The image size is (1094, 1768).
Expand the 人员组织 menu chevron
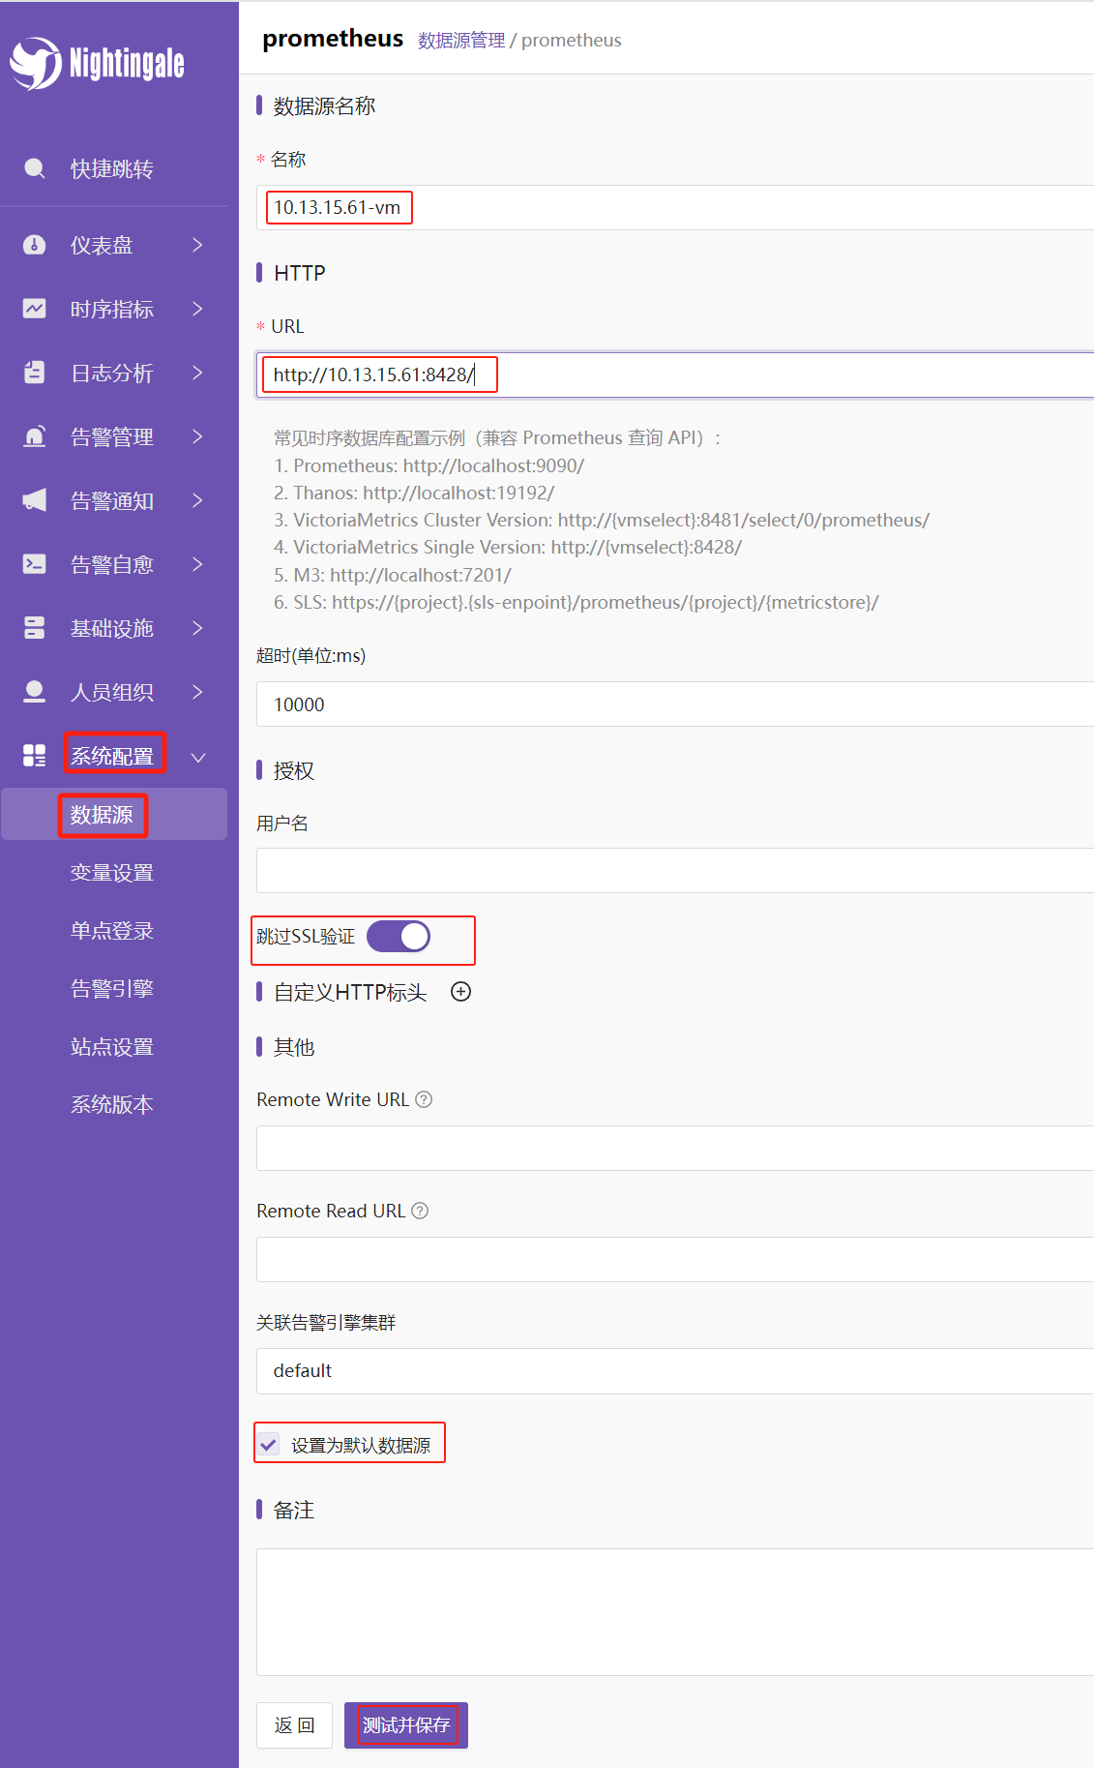[197, 692]
